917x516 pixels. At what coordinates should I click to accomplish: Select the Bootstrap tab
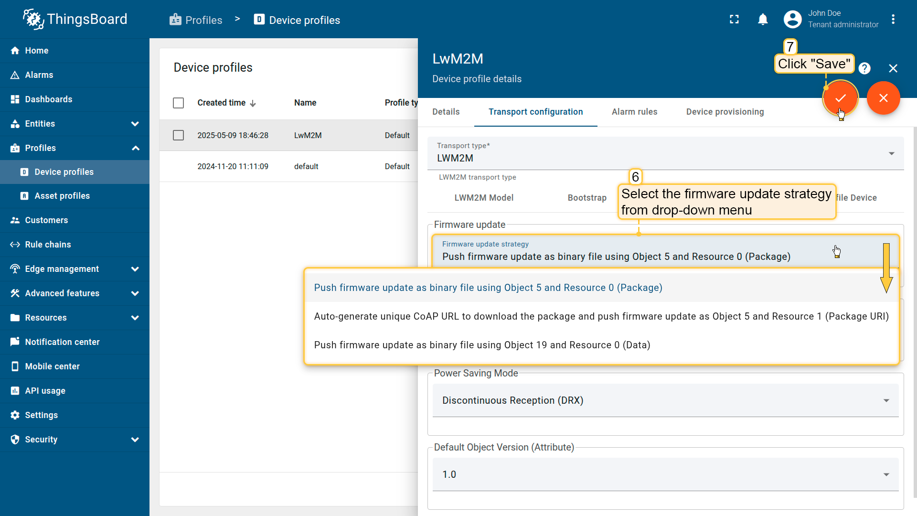click(587, 198)
